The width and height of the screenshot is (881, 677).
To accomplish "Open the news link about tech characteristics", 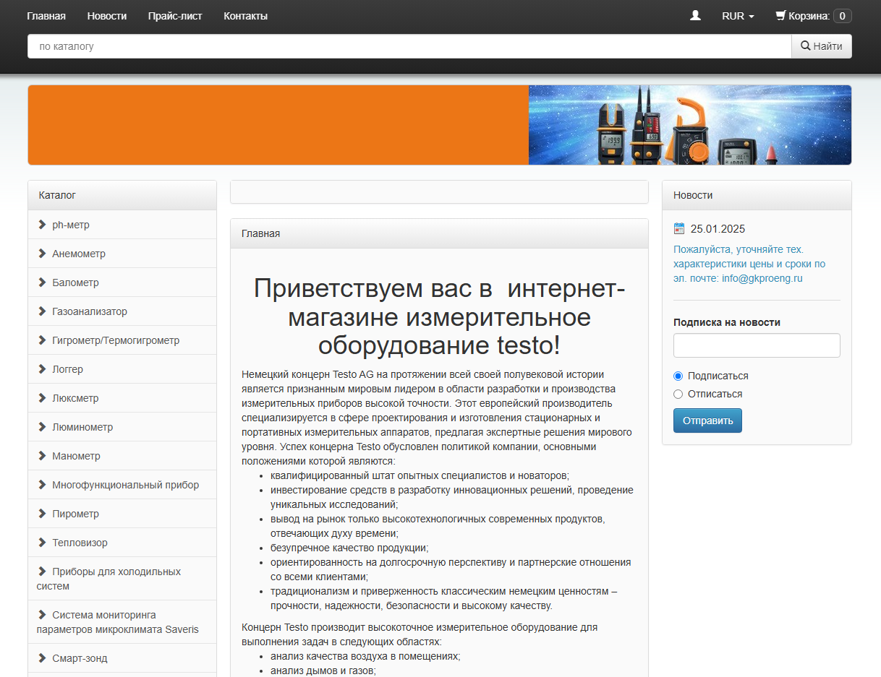I will (x=749, y=264).
